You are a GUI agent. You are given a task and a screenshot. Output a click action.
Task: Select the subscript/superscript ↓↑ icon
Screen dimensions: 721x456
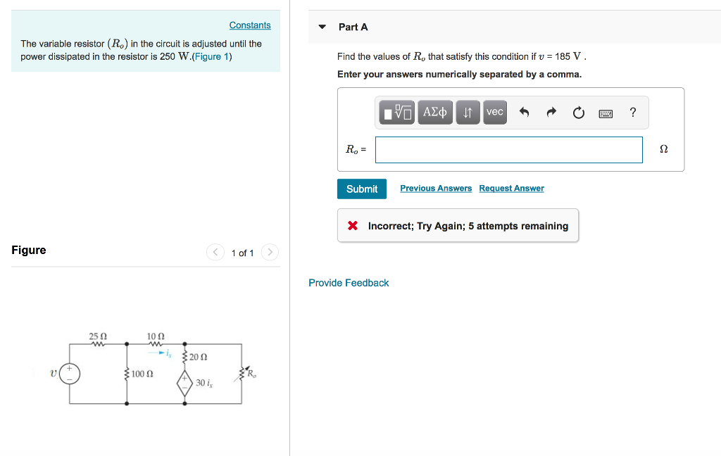click(468, 112)
